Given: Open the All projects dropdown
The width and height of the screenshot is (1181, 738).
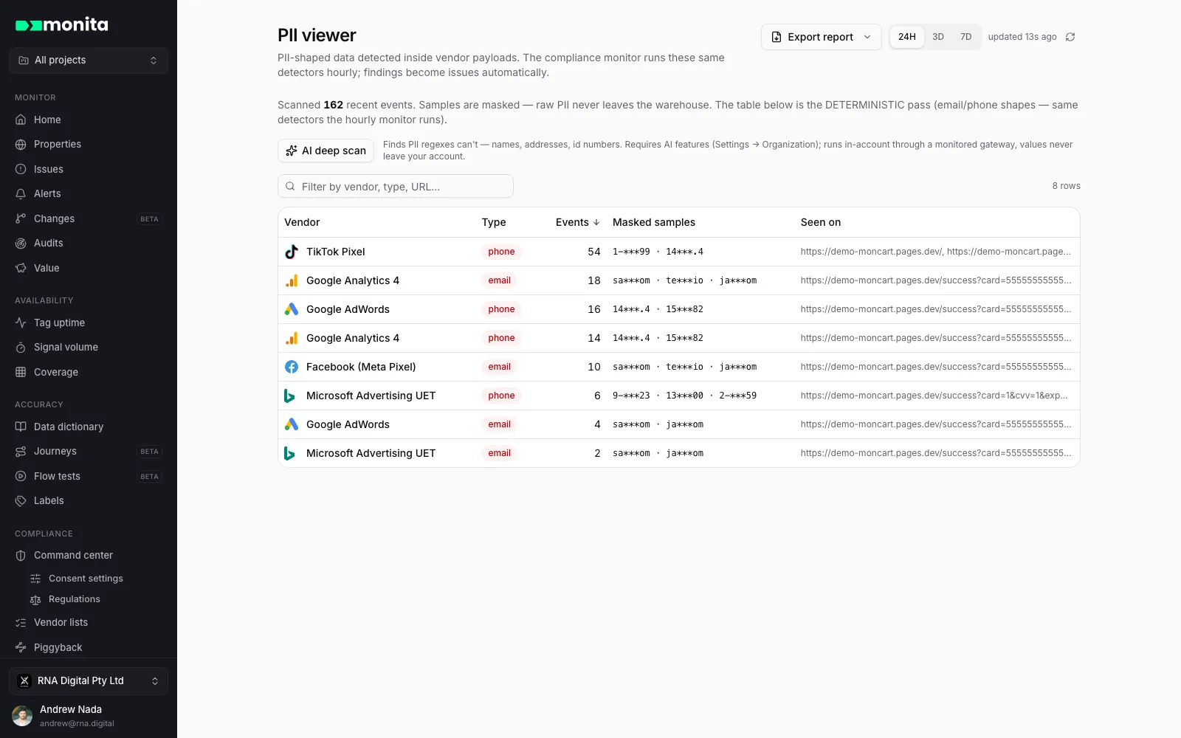Looking at the screenshot, I should (89, 61).
